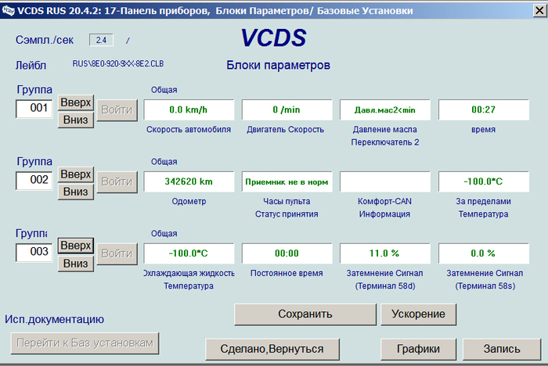Click the empty Комфорт-CAN value field

click(x=385, y=181)
